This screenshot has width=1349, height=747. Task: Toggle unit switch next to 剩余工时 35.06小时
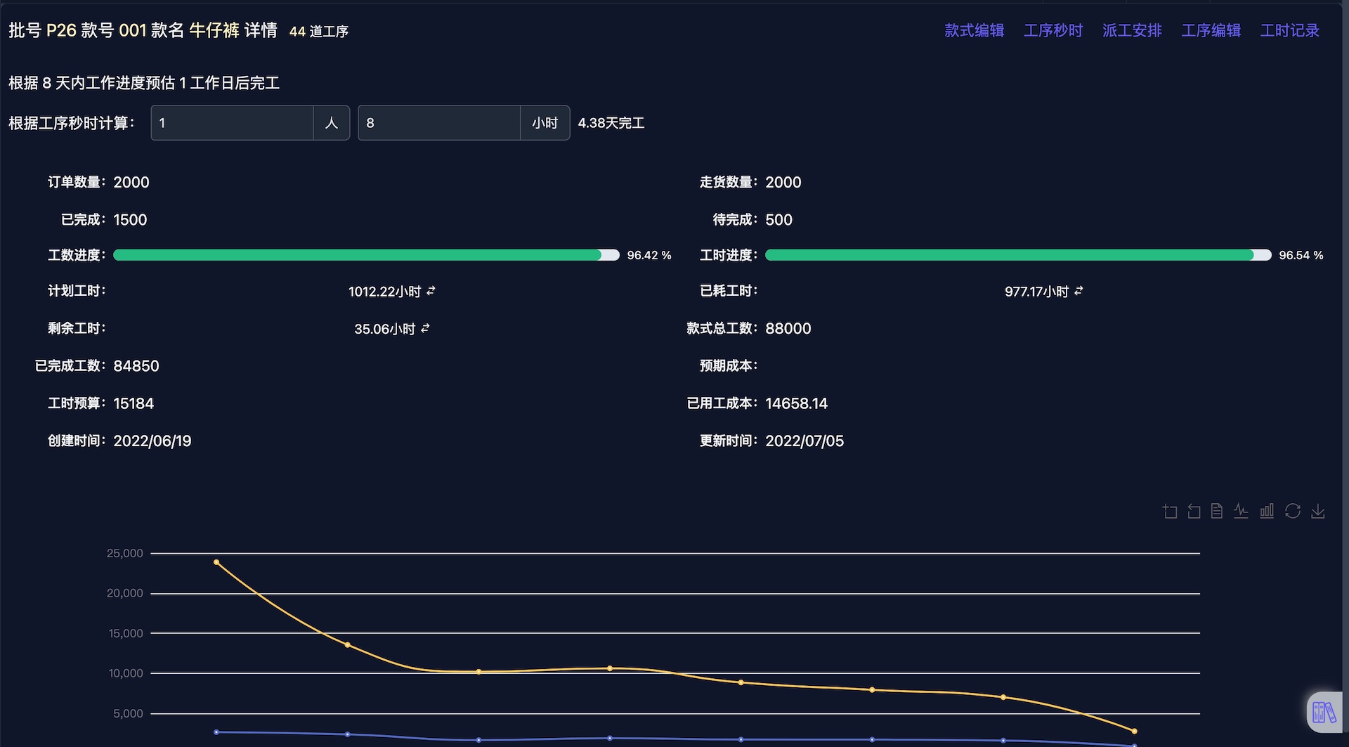click(x=426, y=327)
